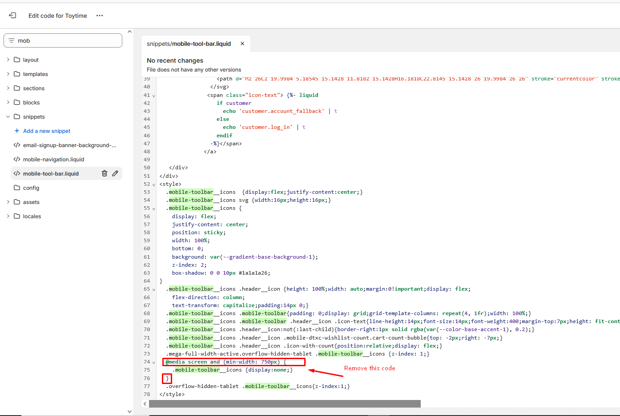Click position: sticky declaration
The width and height of the screenshot is (620, 416).
click(x=199, y=232)
